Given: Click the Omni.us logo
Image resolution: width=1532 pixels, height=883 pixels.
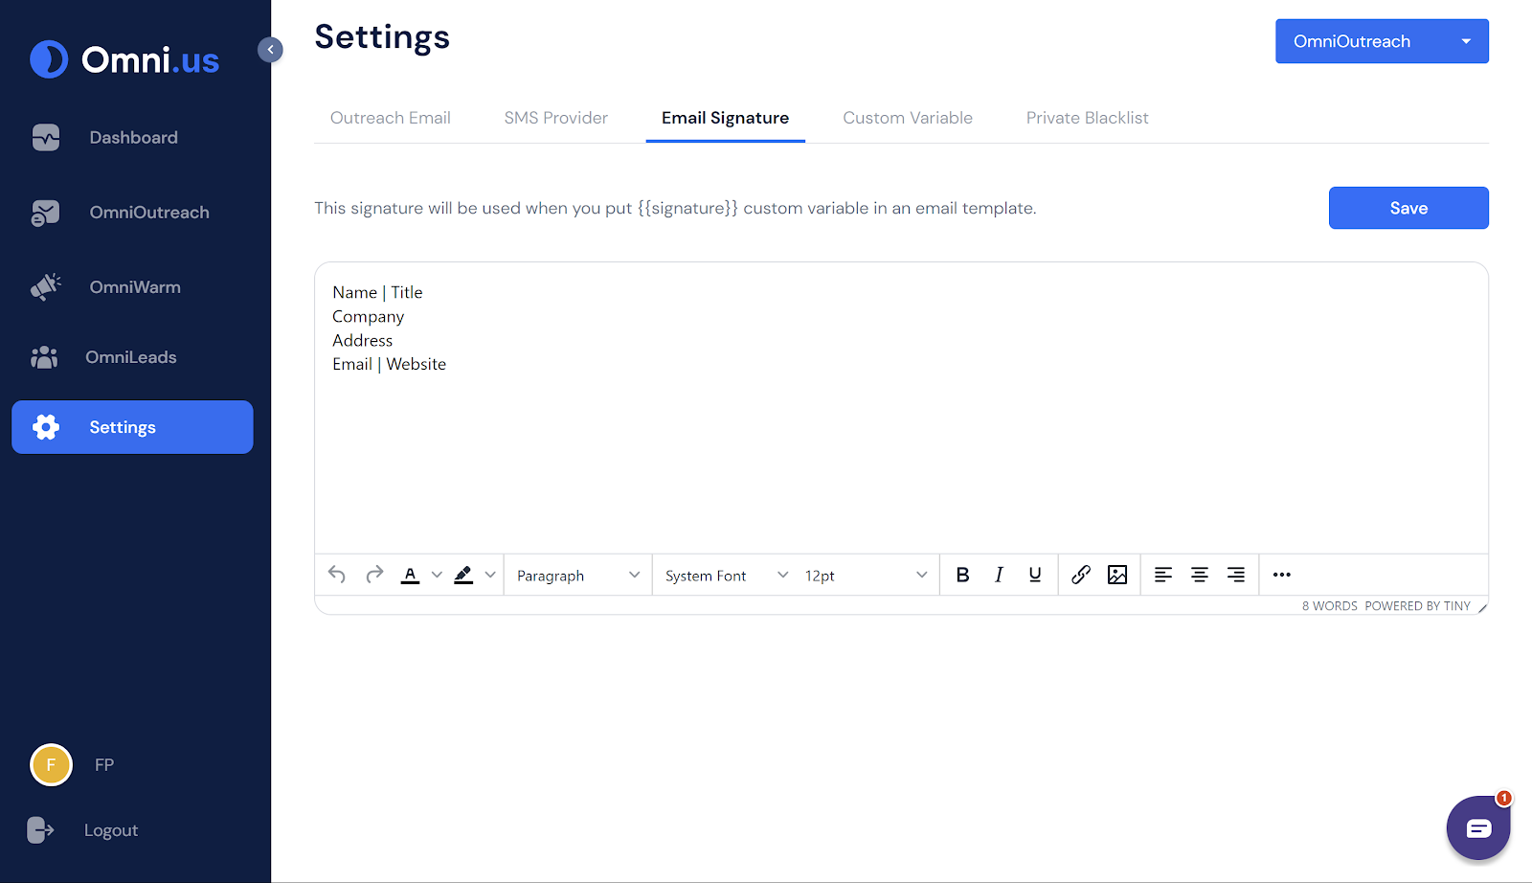Looking at the screenshot, I should [x=124, y=59].
